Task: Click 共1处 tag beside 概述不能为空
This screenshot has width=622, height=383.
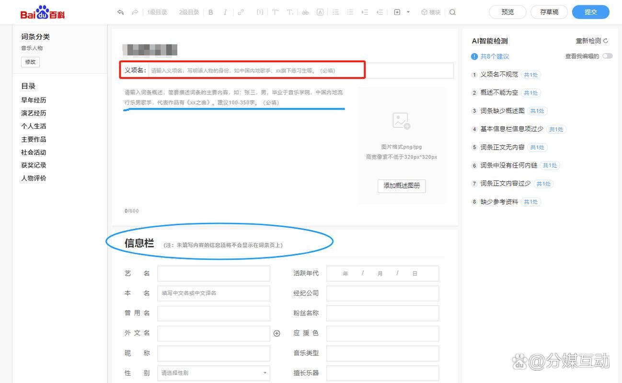Action: point(531,93)
